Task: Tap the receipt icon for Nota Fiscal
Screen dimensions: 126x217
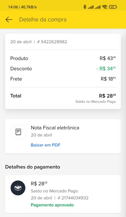Action: [x=18, y=132]
